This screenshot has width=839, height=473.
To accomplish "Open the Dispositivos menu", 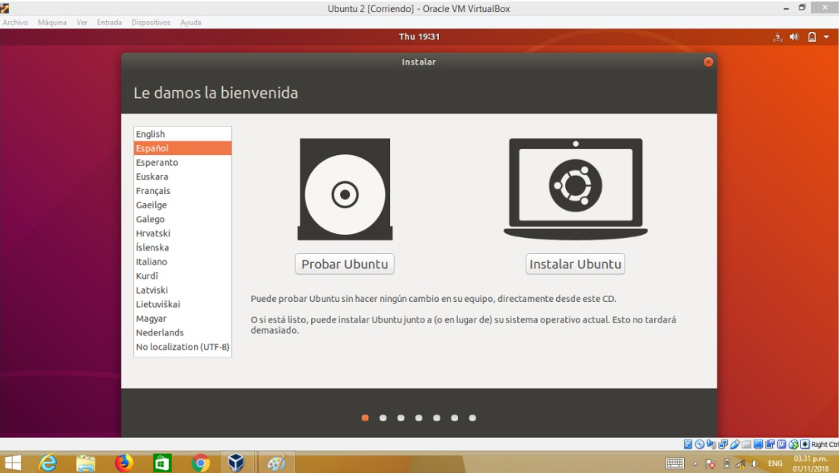I will point(151,23).
